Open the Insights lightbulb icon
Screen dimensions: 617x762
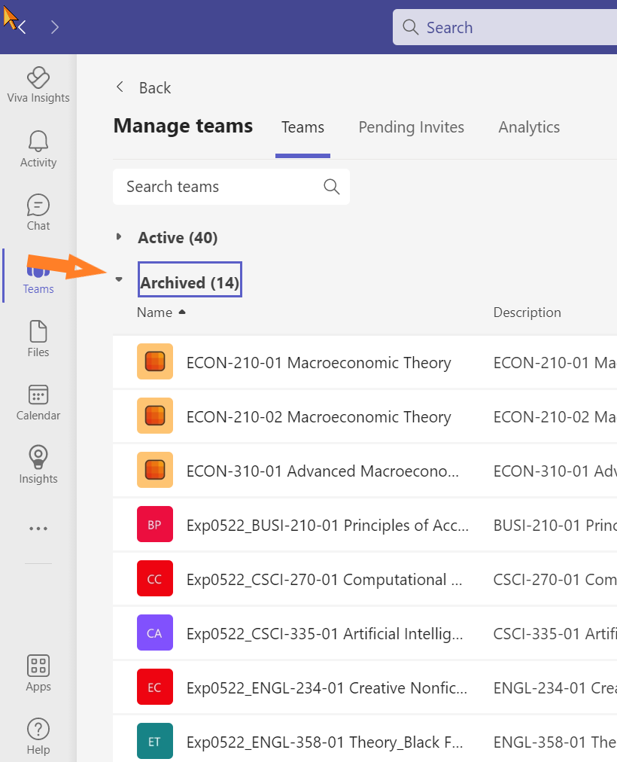[x=38, y=465]
